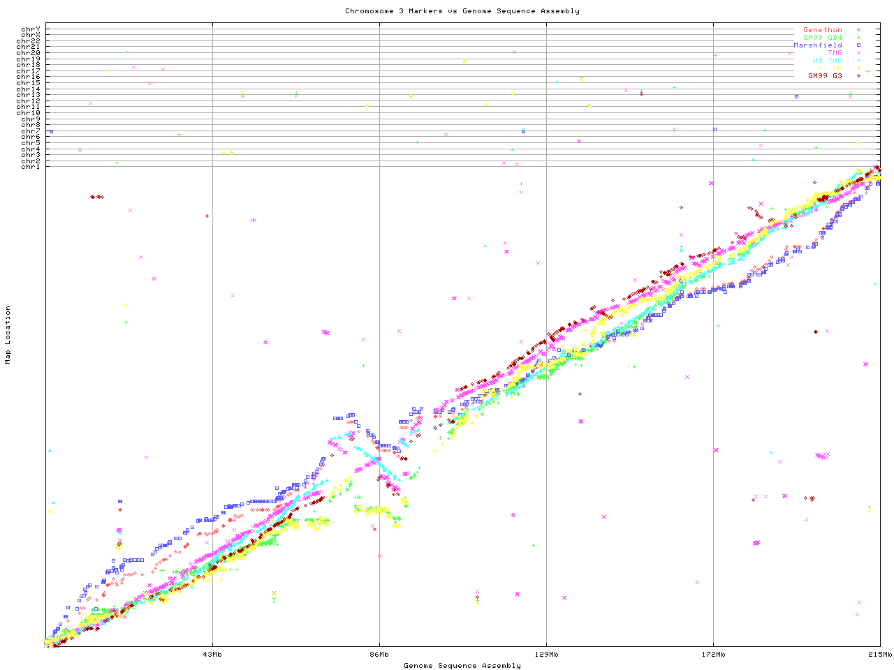The height and width of the screenshot is (670, 894).
Task: Click the TNG magenta cross legend marker
Action: pos(858,53)
